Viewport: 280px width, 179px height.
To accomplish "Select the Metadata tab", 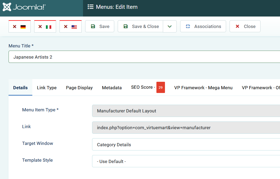I will [x=112, y=88].
